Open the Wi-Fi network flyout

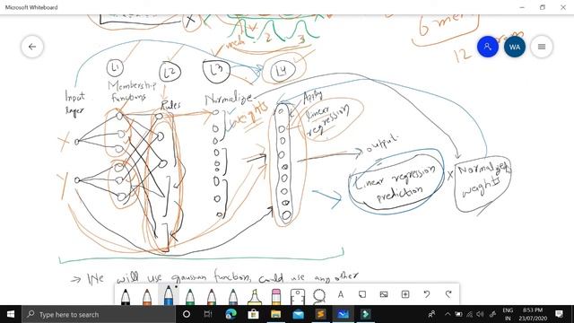[470, 314]
